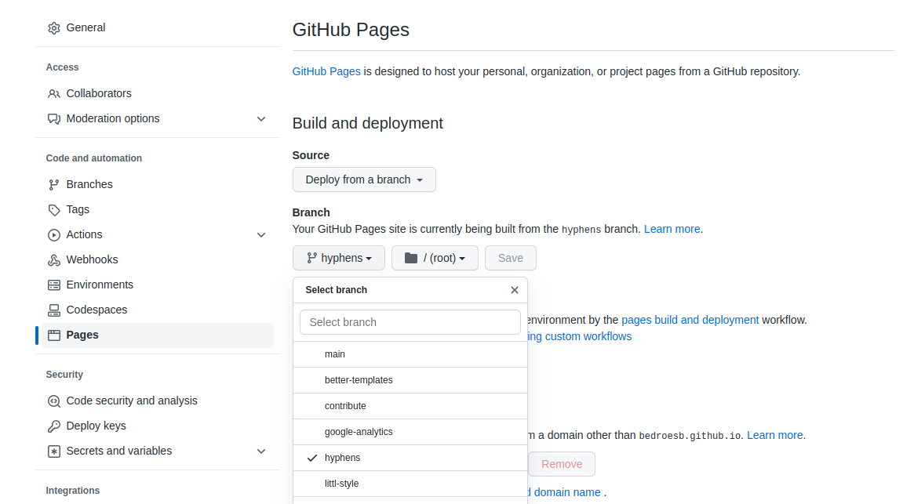Expand the Actions submenu chevron
The height and width of the screenshot is (504, 914).
[x=261, y=235]
